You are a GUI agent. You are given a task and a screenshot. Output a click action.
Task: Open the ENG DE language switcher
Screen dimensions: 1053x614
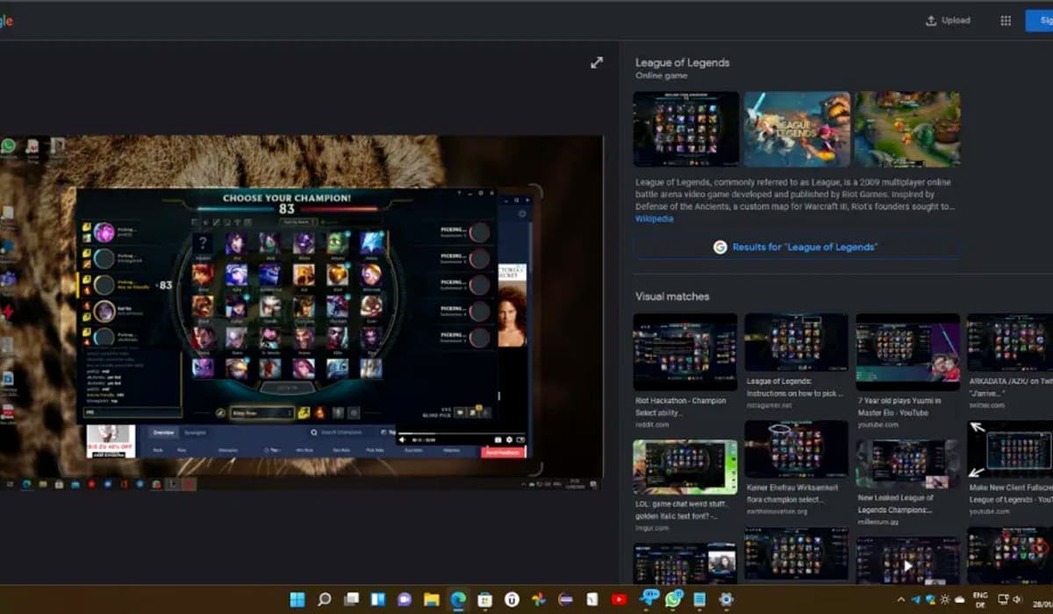(x=980, y=599)
